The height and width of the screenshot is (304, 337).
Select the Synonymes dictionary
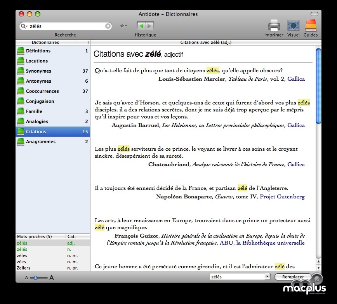click(53, 71)
